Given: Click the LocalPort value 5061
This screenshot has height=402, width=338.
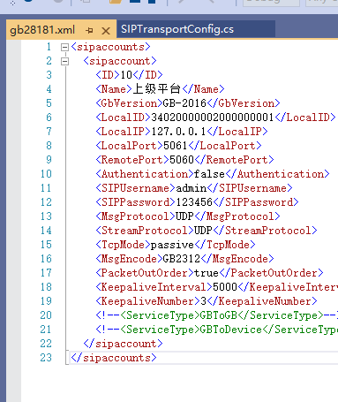Looking at the screenshot, I should pos(175,146).
